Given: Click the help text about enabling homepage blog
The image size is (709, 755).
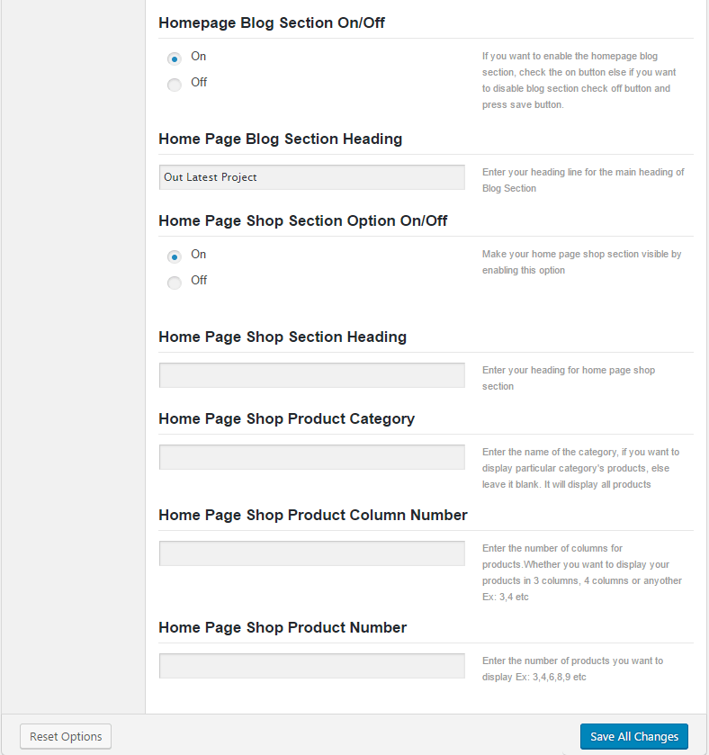Looking at the screenshot, I should pos(579,80).
